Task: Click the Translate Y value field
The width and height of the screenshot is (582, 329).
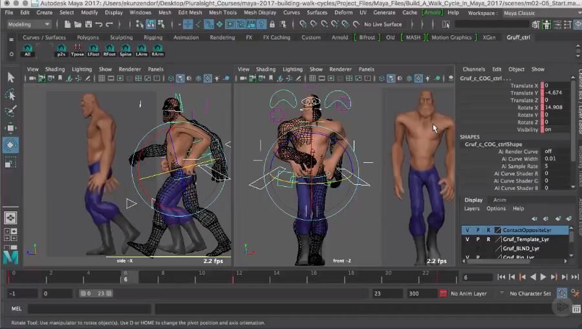Action: pyautogui.click(x=555, y=92)
